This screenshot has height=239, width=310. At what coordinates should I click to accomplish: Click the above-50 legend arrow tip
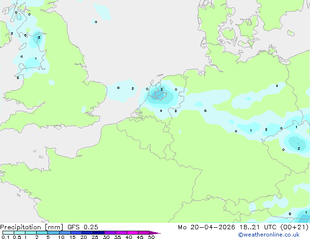[x=155, y=233]
